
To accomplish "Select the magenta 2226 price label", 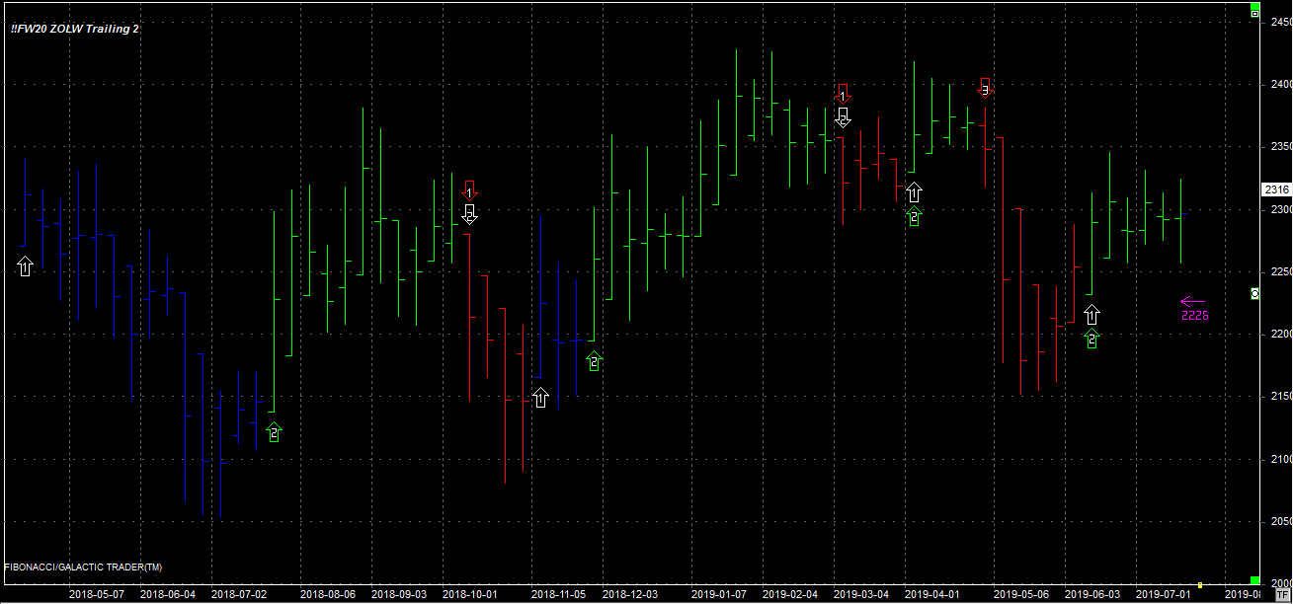I will tap(1195, 316).
